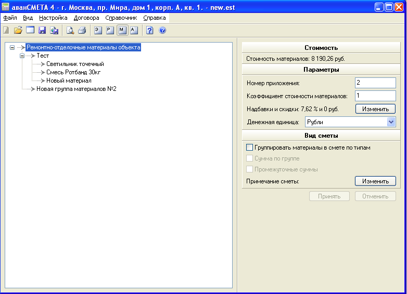The width and height of the screenshot is (407, 294).
Task: Save the estimate with floppy icon
Action: coord(42,30)
